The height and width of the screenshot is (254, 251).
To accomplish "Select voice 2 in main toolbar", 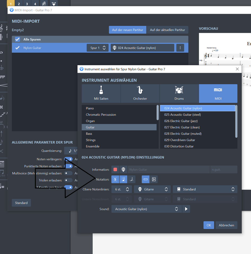I will pyautogui.click(x=19, y=3).
